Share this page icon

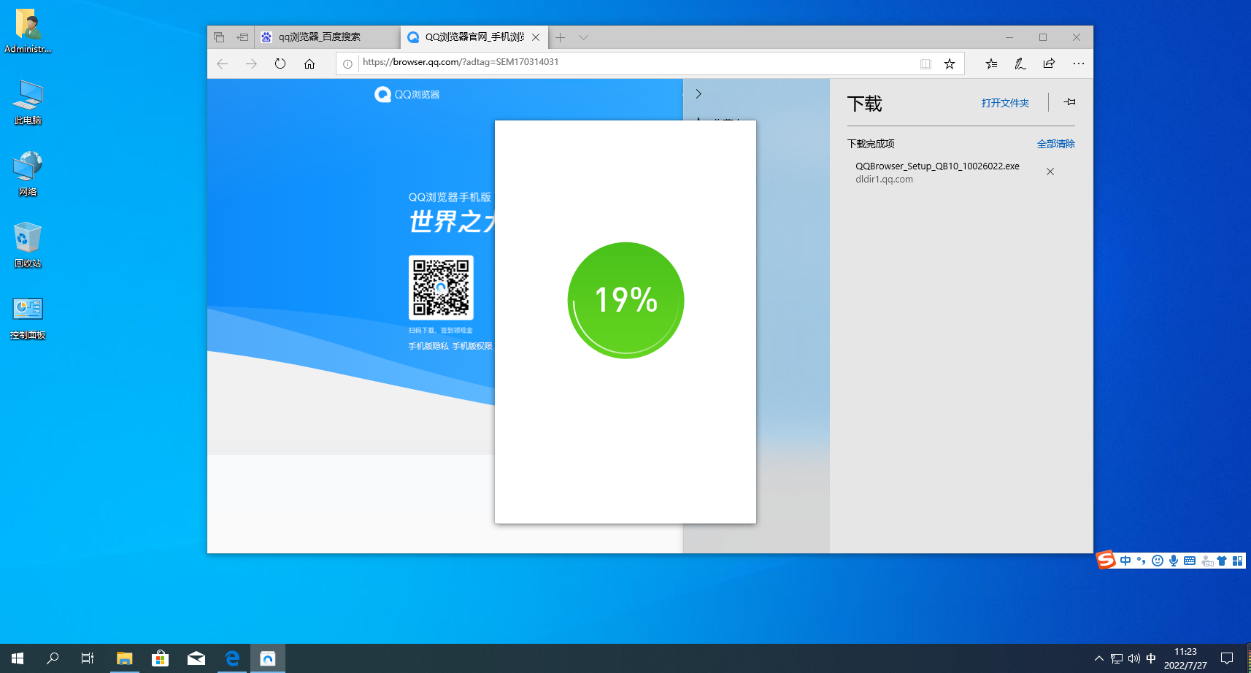click(x=1049, y=64)
